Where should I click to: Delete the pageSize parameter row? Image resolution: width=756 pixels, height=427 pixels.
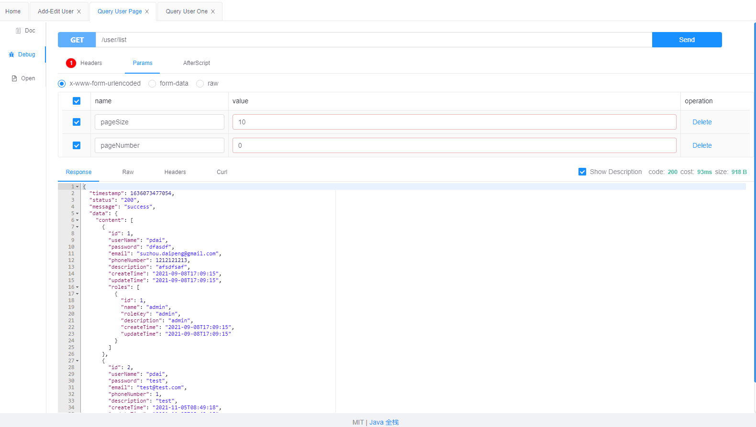coord(701,122)
